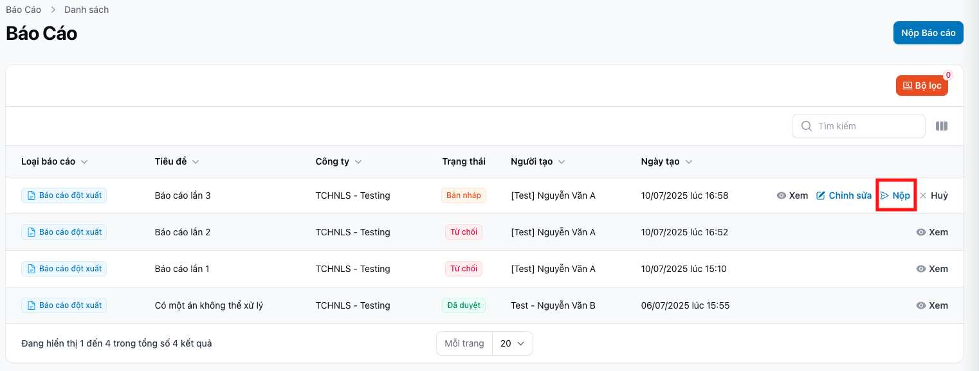Viewport: 979px width, 371px height.
Task: Click Danh sách breadcrumb item
Action: tap(86, 10)
